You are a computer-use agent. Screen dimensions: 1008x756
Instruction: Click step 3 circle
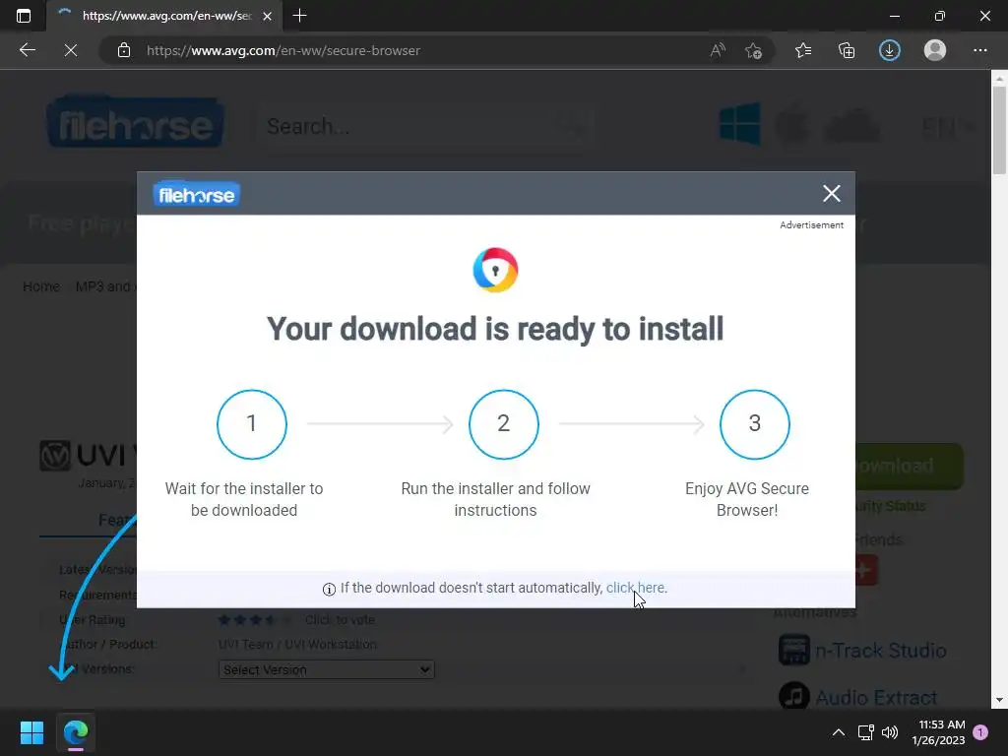(755, 424)
